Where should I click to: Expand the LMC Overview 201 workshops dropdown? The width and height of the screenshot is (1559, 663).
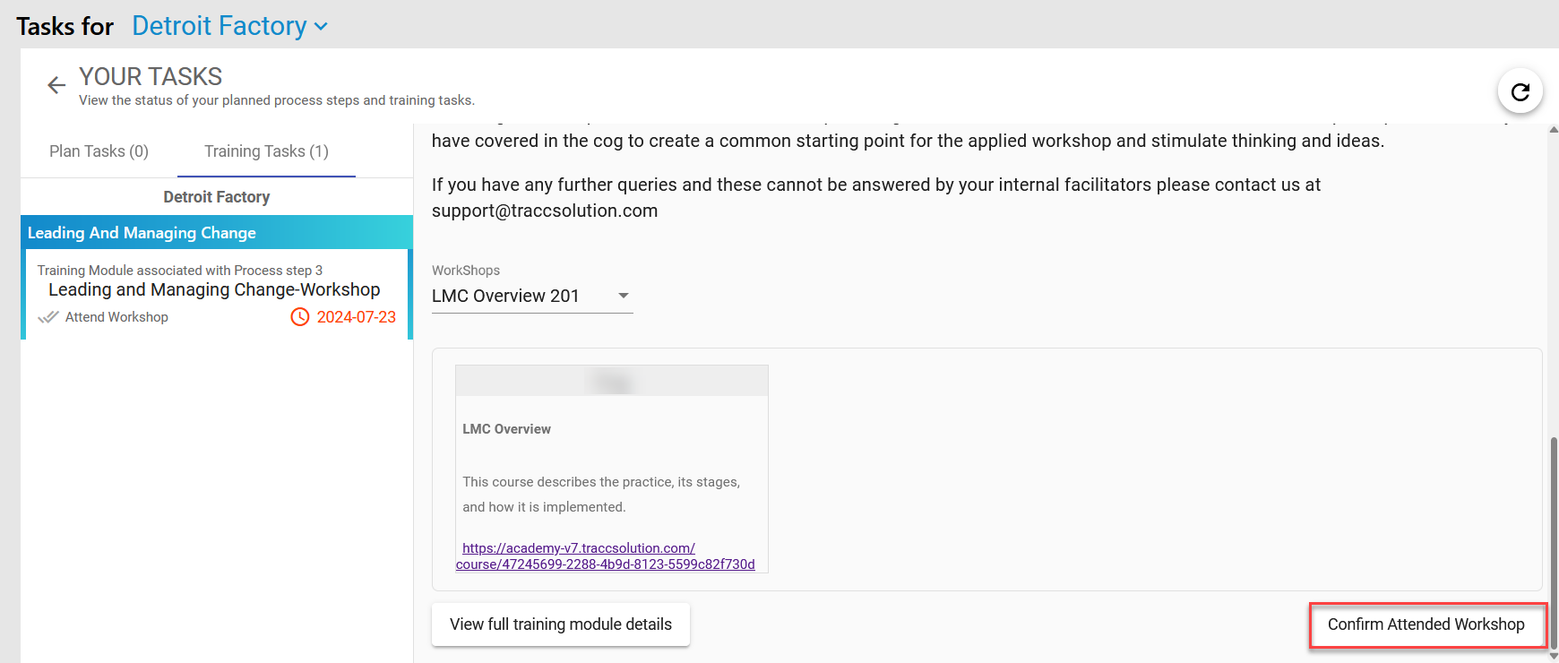pyautogui.click(x=532, y=296)
